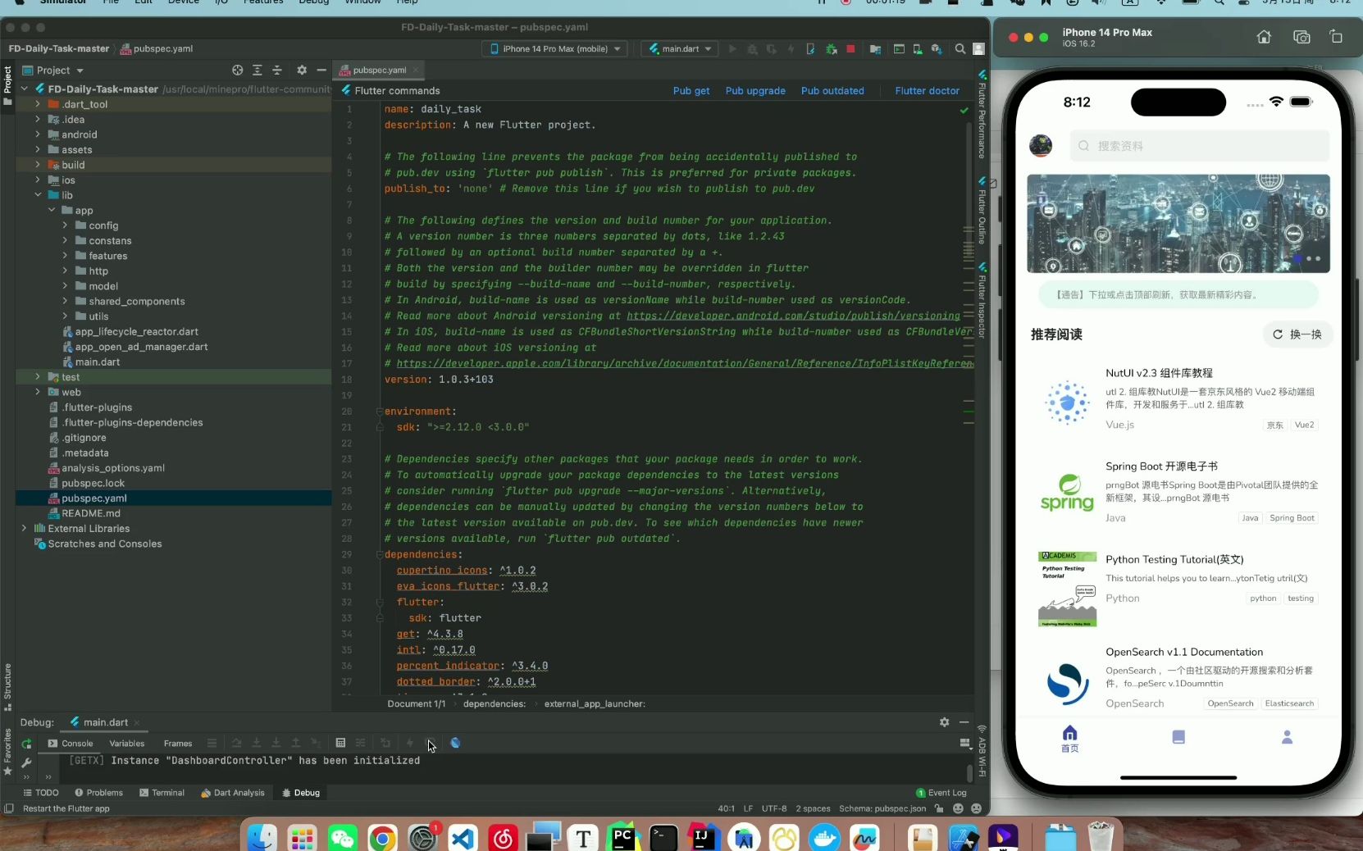This screenshot has height=851, width=1363.
Task: Open the SDK Manager toolbar icon
Action: point(937,49)
